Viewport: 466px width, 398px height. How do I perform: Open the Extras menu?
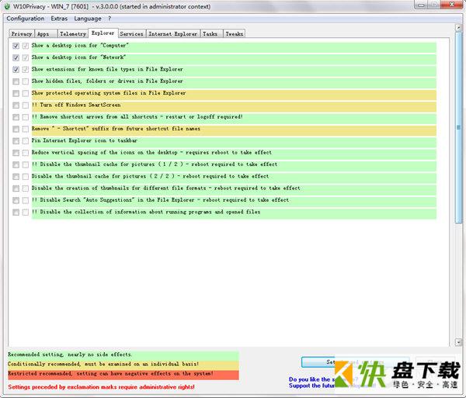[x=59, y=19]
